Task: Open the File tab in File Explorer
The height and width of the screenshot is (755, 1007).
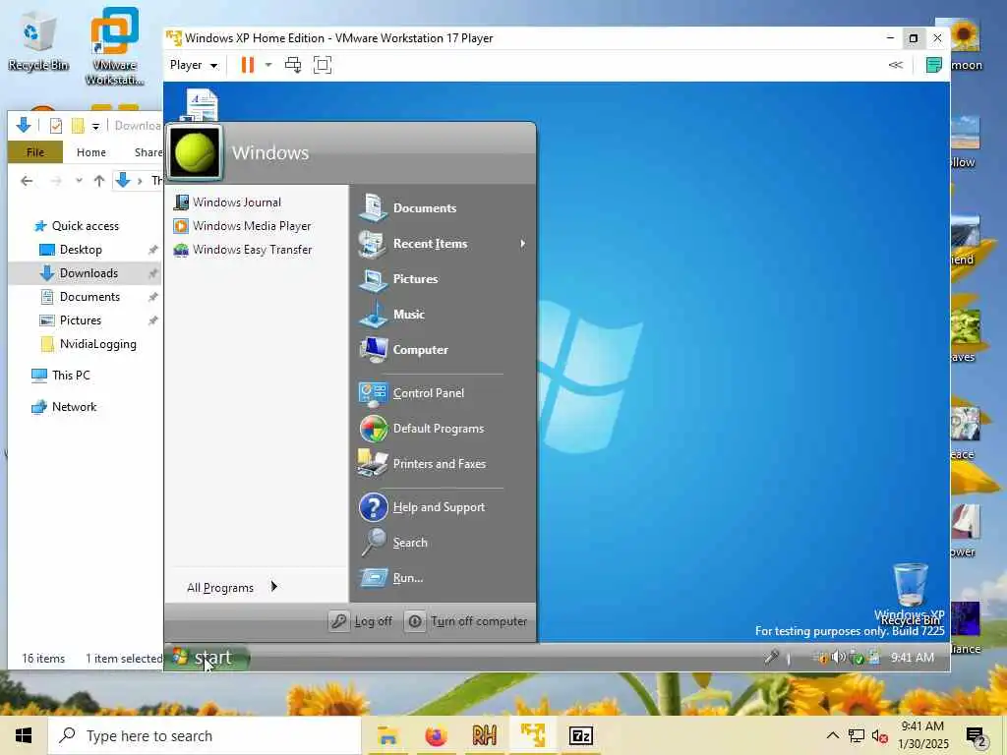Action: [35, 152]
